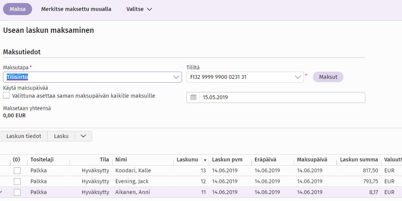This screenshot has width=402, height=201.
Task: Expand the Tililtä account dropdown
Action: [x=298, y=77]
